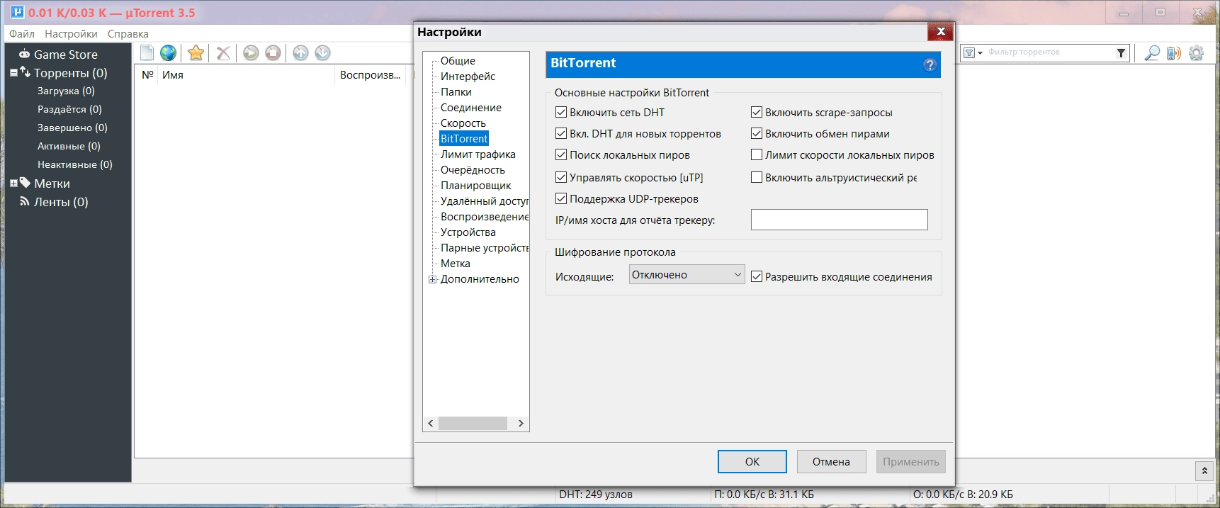
Task: Select Метка settings category
Action: 455,263
